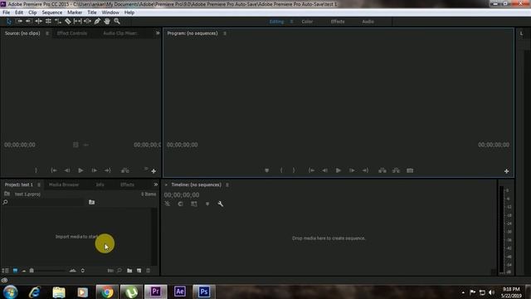Image resolution: width=531 pixels, height=299 pixels.
Task: Open the Marker menu
Action: [75, 12]
